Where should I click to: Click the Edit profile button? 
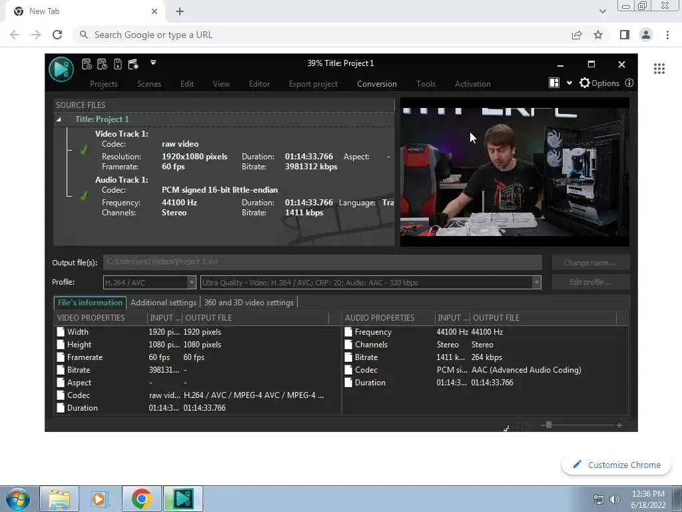coord(590,282)
